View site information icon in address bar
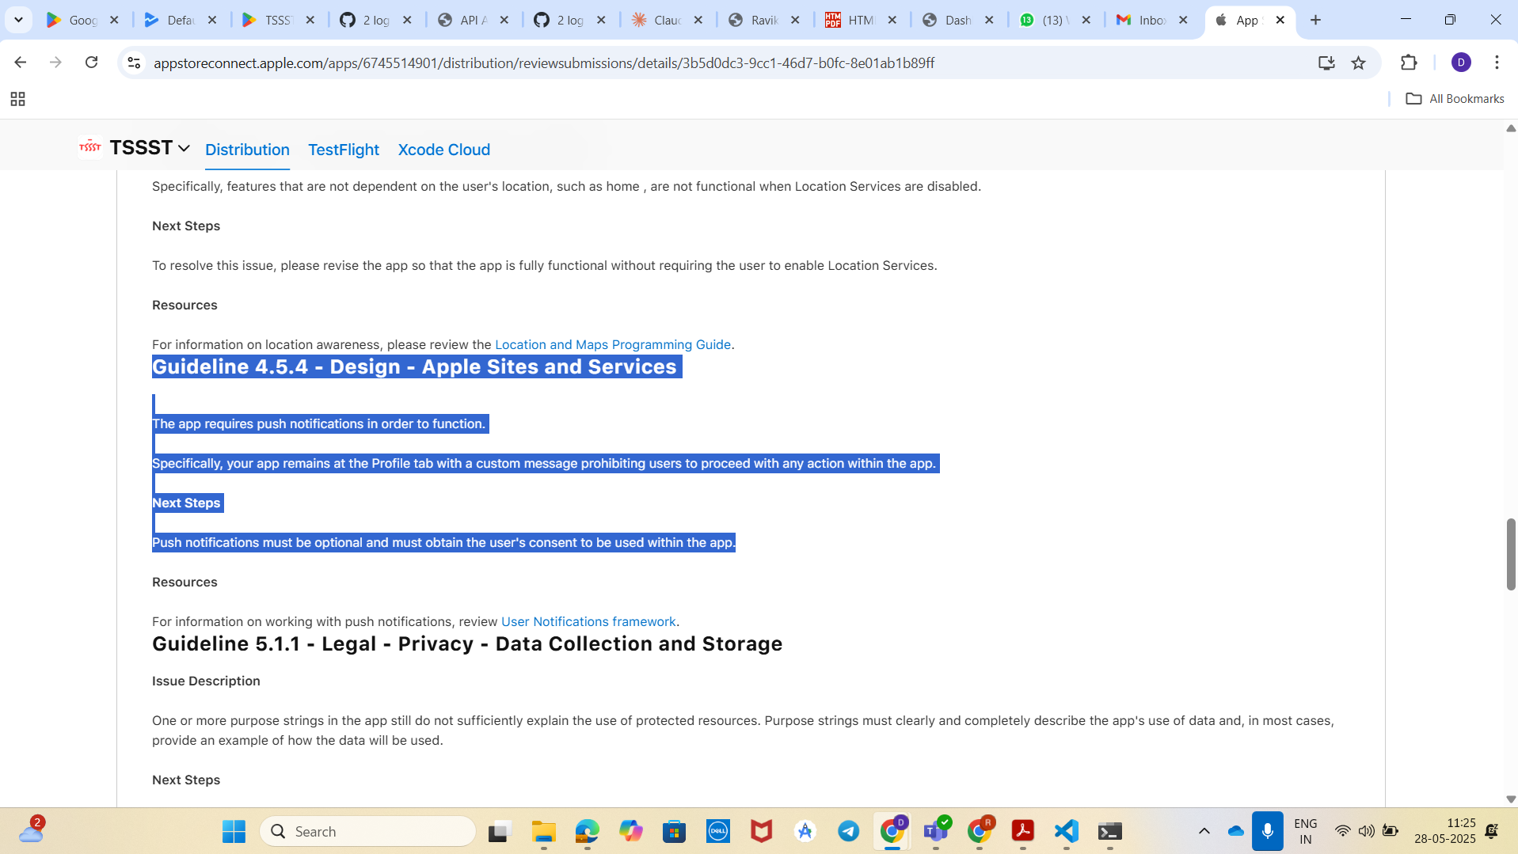Viewport: 1518px width, 854px height. click(x=134, y=63)
